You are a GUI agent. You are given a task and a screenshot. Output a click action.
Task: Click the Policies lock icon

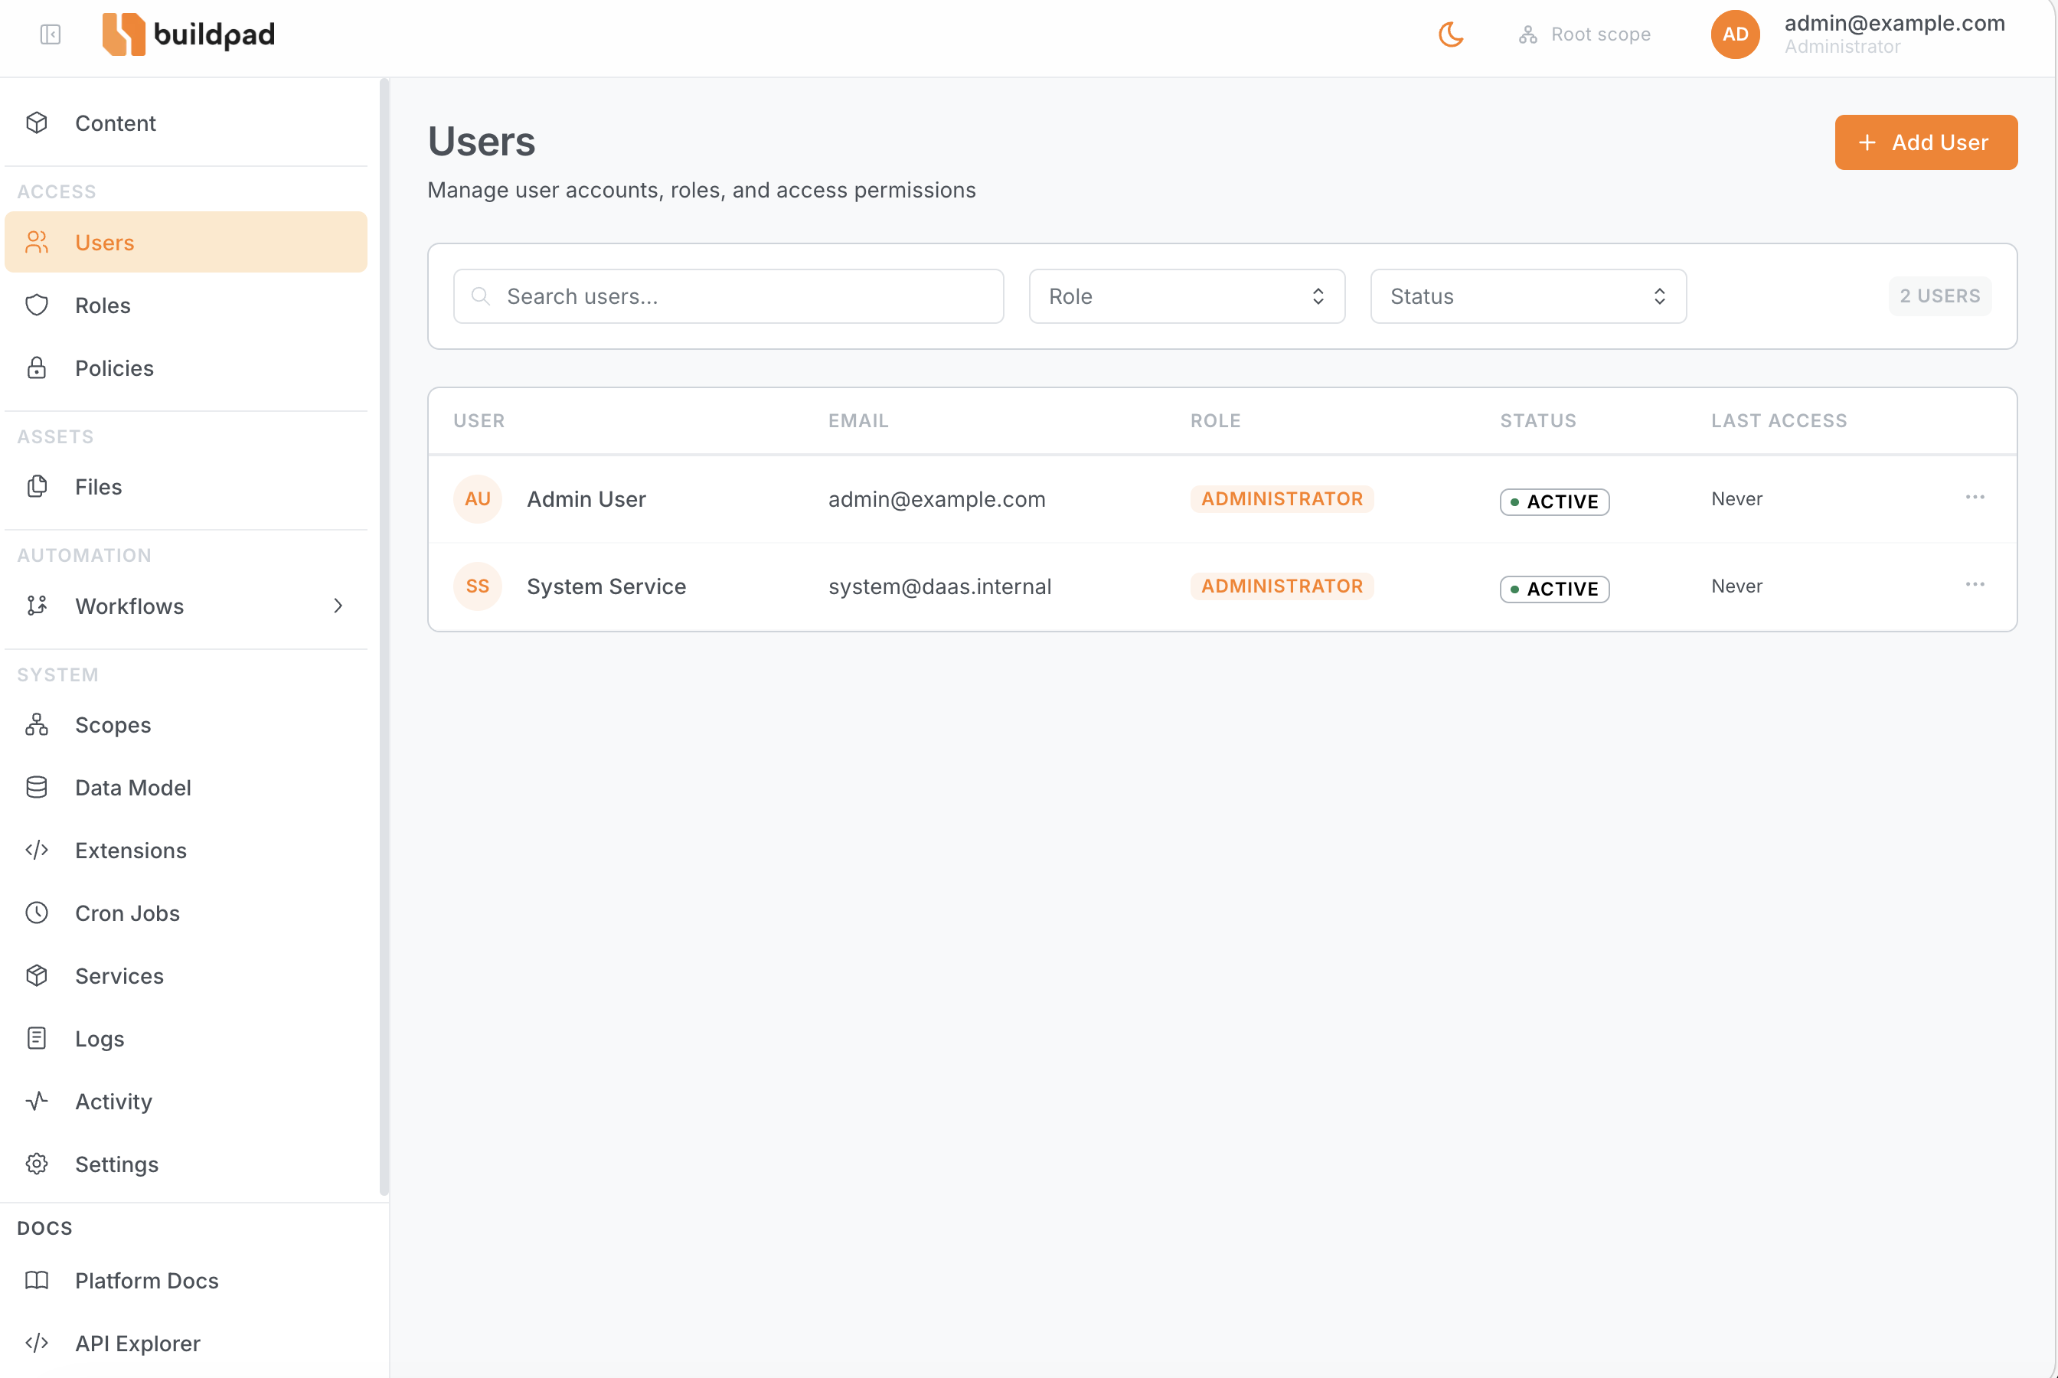click(x=37, y=367)
